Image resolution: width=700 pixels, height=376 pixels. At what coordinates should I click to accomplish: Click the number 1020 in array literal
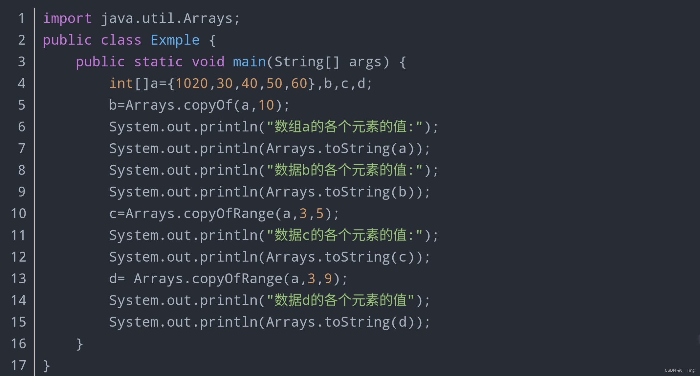point(192,83)
